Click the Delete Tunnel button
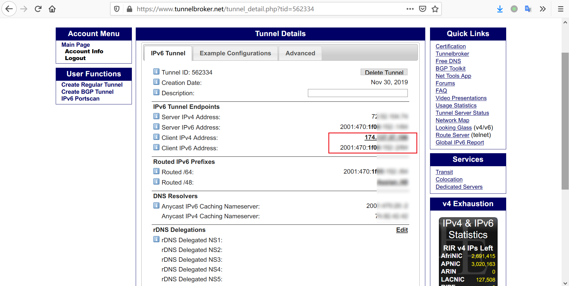The width and height of the screenshot is (569, 286). click(384, 72)
